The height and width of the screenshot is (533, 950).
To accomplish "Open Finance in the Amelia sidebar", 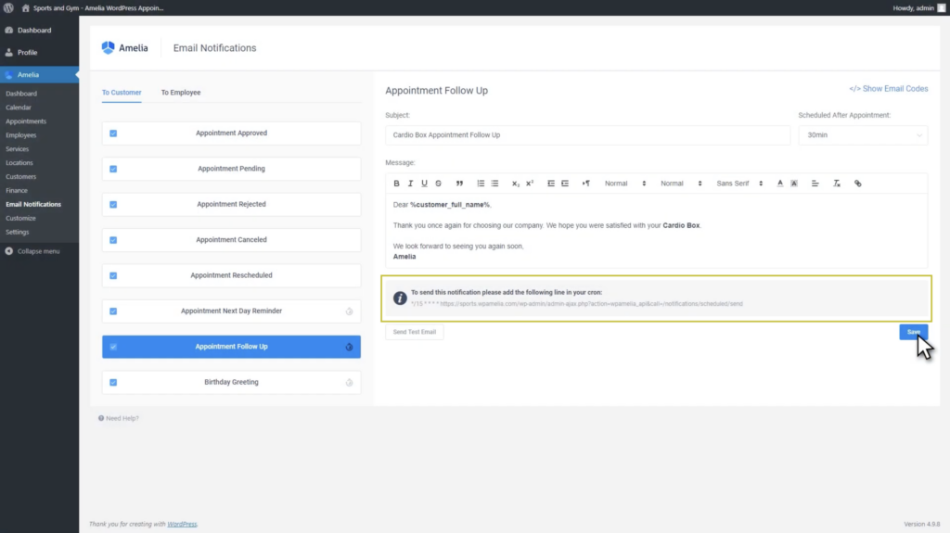I will [x=17, y=190].
